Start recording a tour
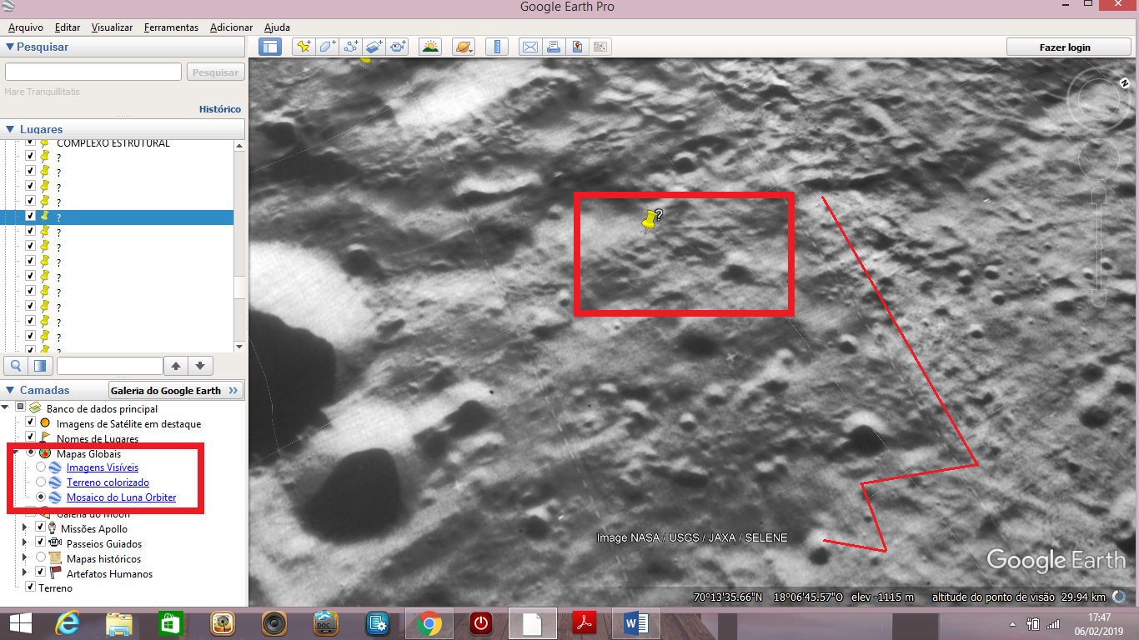This screenshot has height=640, width=1139. pyautogui.click(x=398, y=47)
